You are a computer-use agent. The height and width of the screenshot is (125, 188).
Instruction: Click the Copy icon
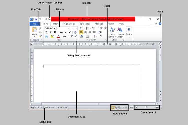pyautogui.click(x=40, y=32)
